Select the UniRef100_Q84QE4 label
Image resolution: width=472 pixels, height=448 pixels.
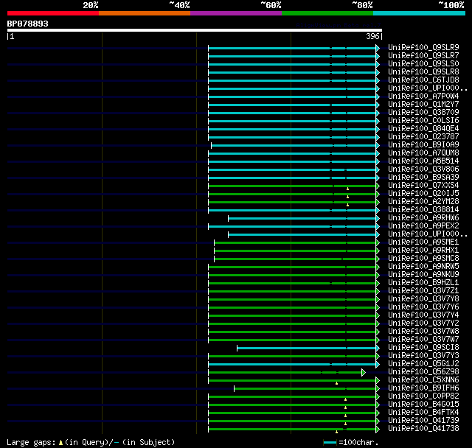coord(423,128)
